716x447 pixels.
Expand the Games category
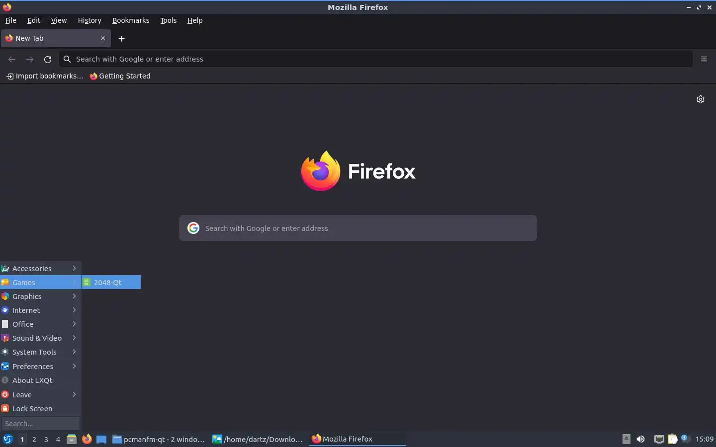(x=40, y=282)
